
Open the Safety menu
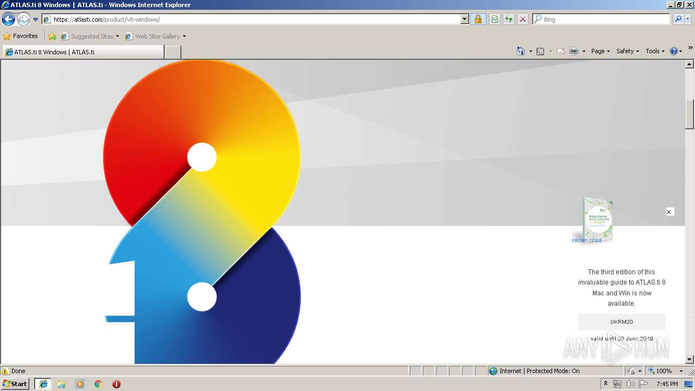(628, 51)
